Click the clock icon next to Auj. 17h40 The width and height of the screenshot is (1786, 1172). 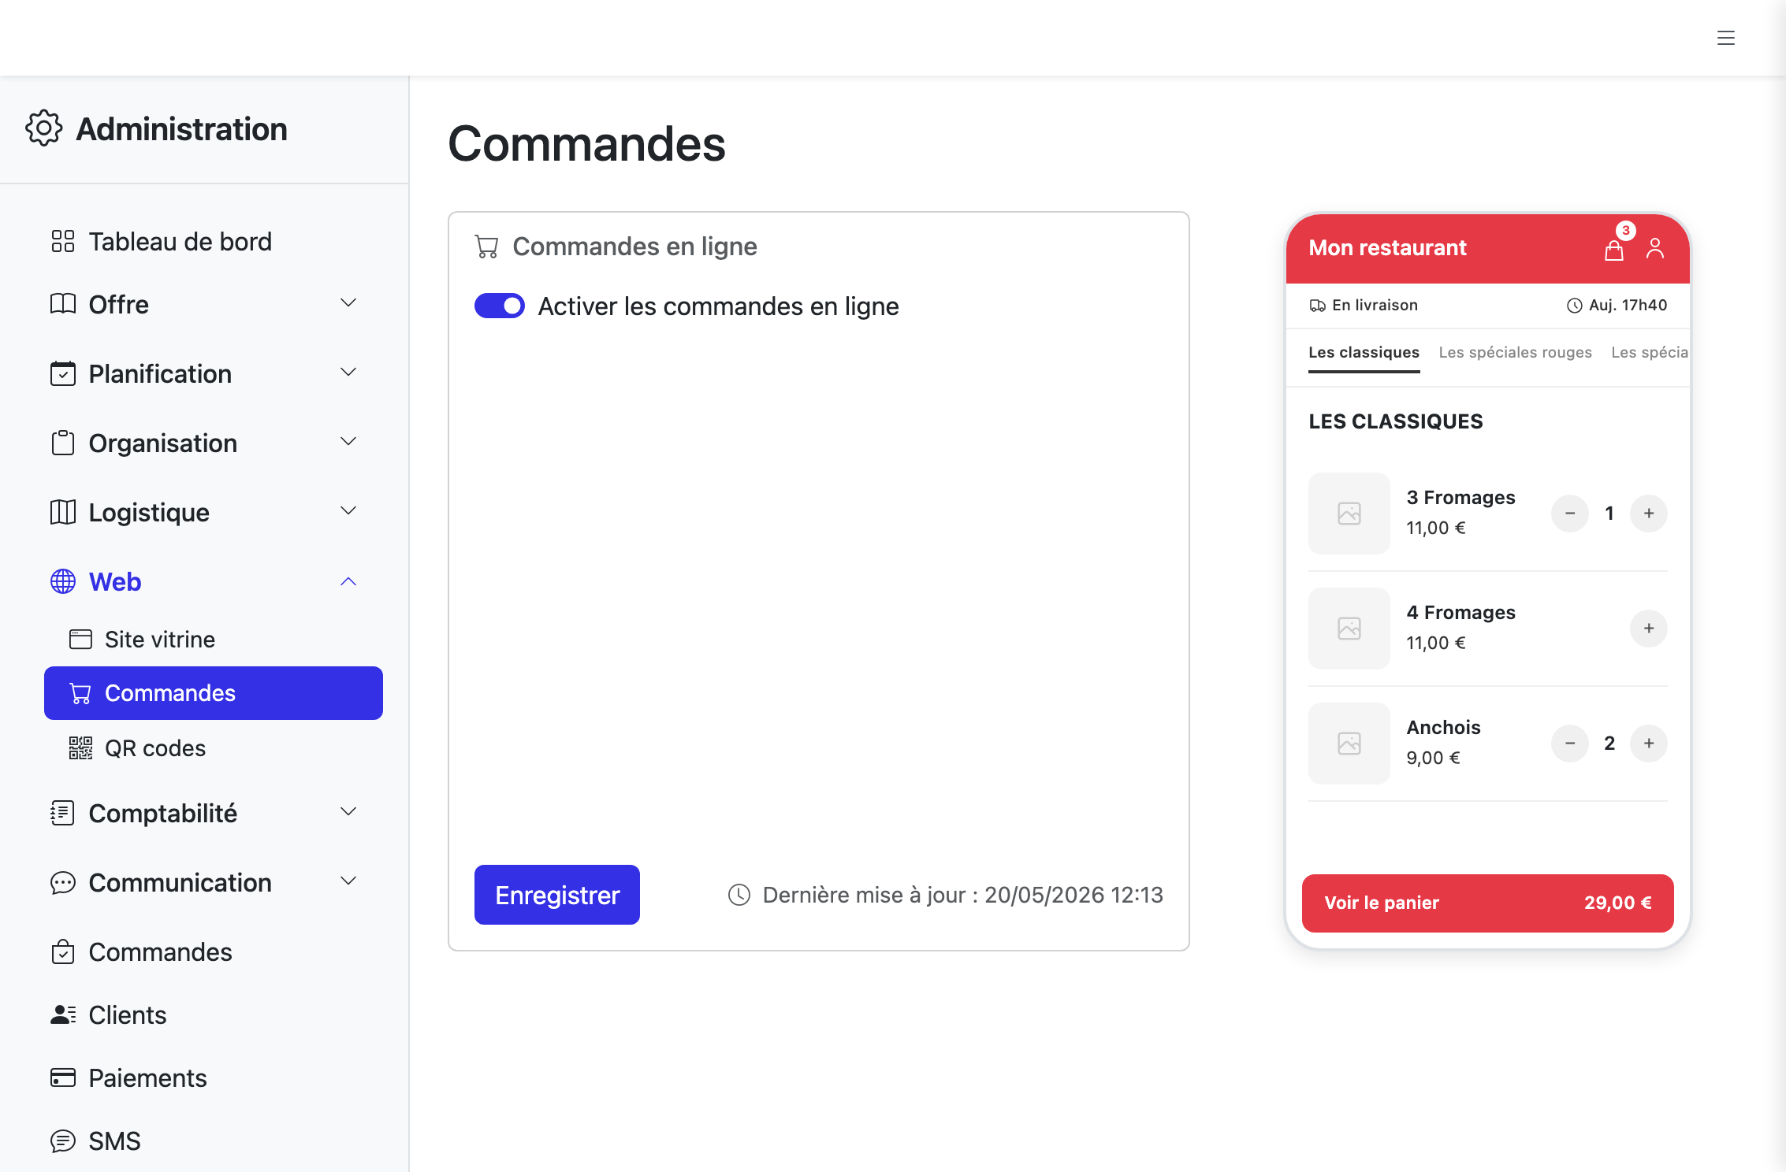click(1574, 306)
